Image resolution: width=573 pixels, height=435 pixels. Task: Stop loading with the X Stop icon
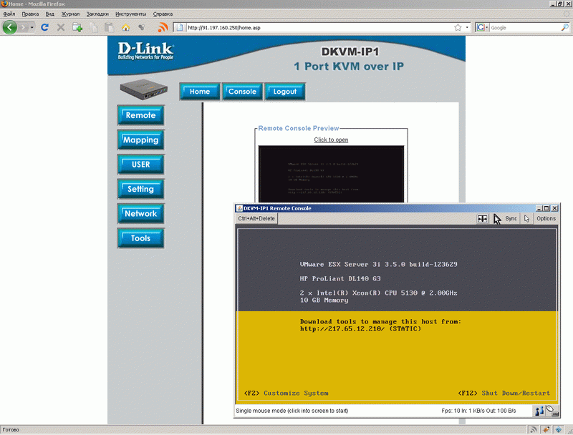pyautogui.click(x=61, y=27)
